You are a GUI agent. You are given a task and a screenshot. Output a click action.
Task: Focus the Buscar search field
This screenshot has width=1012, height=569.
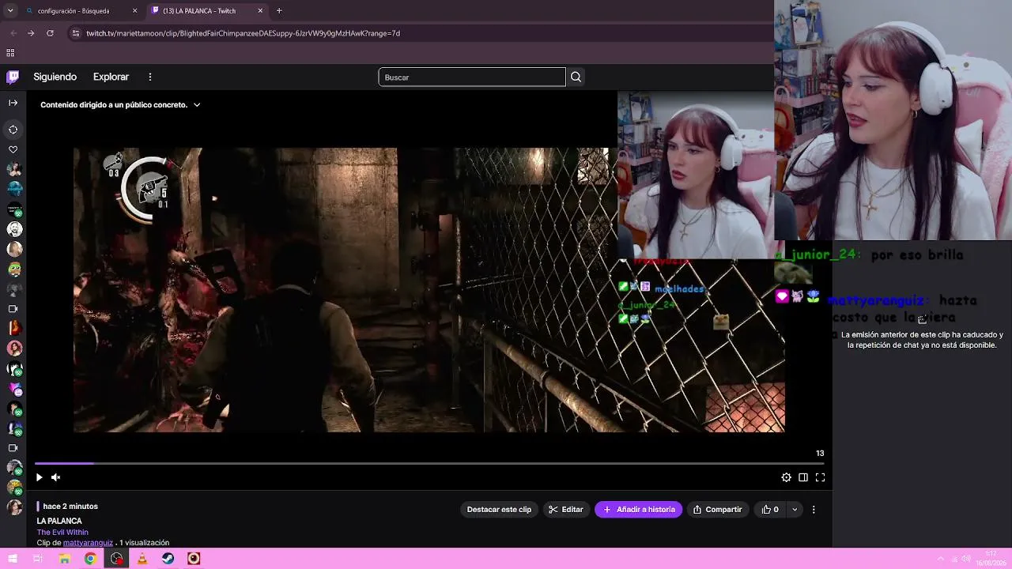472,77
